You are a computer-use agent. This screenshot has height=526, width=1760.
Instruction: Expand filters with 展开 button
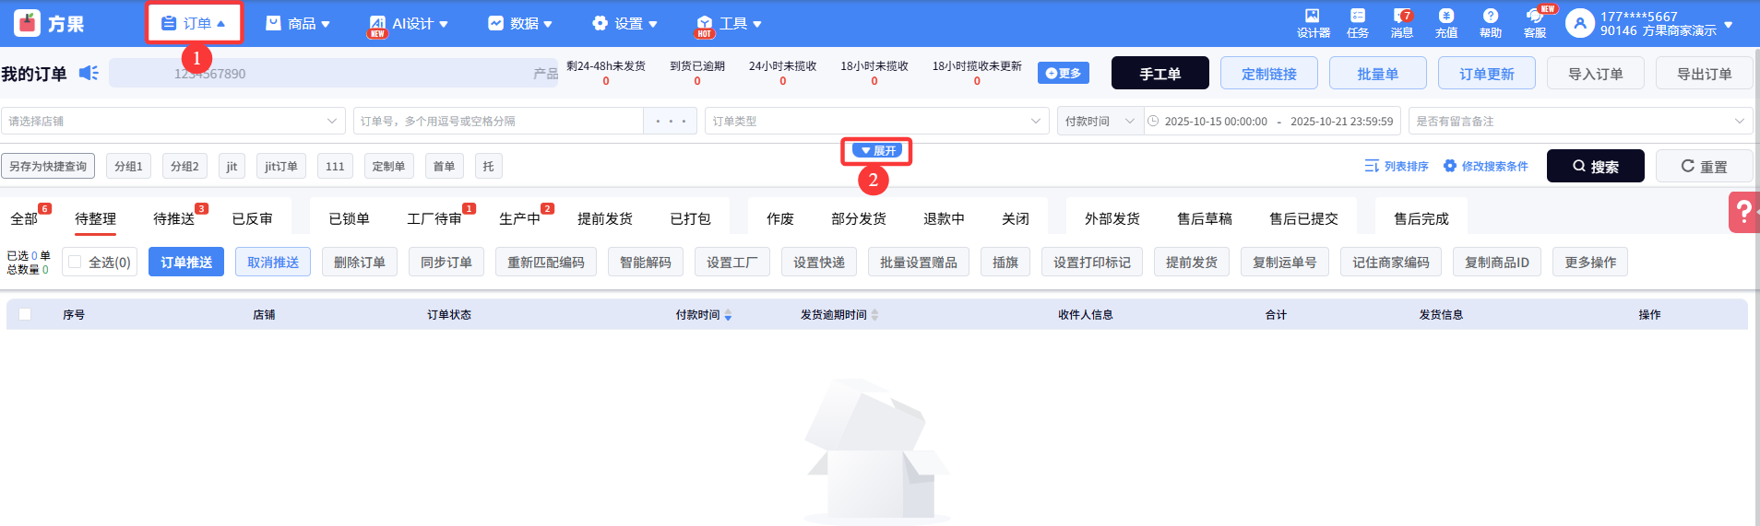[x=877, y=150]
